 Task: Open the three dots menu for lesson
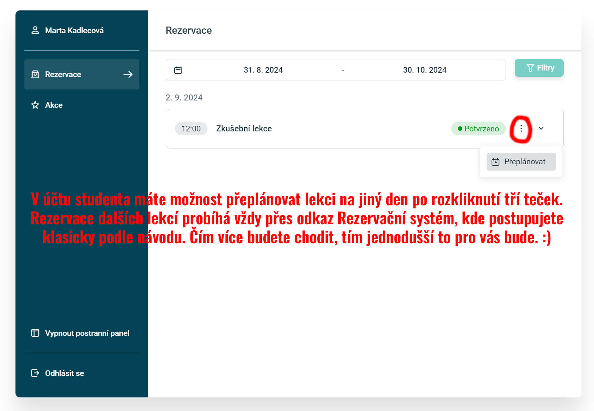tap(521, 128)
